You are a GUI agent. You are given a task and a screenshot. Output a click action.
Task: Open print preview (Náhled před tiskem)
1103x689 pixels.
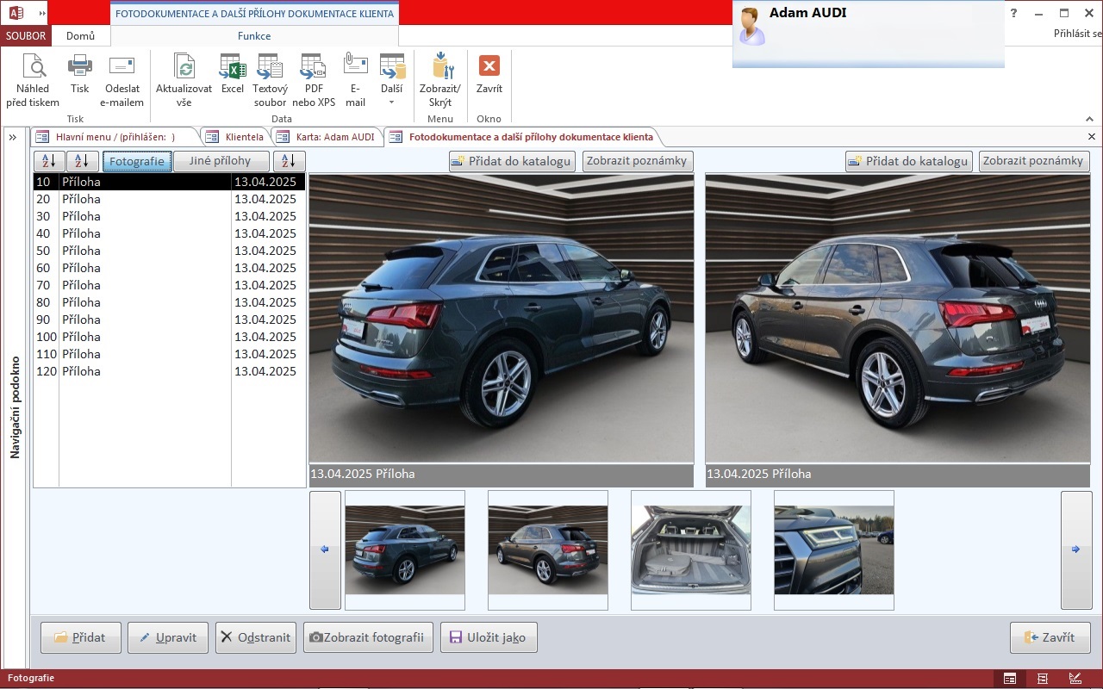click(x=33, y=79)
